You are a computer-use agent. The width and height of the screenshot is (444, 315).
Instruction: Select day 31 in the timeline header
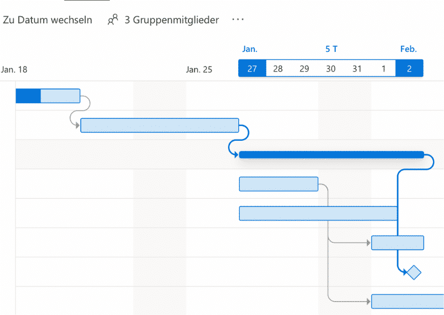357,69
